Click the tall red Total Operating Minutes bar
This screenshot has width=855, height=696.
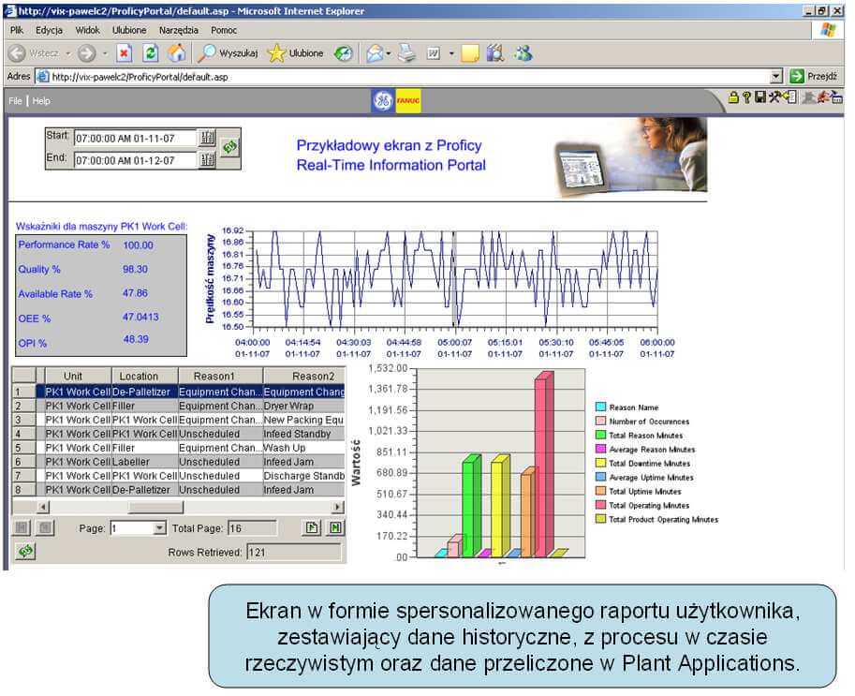click(x=542, y=465)
